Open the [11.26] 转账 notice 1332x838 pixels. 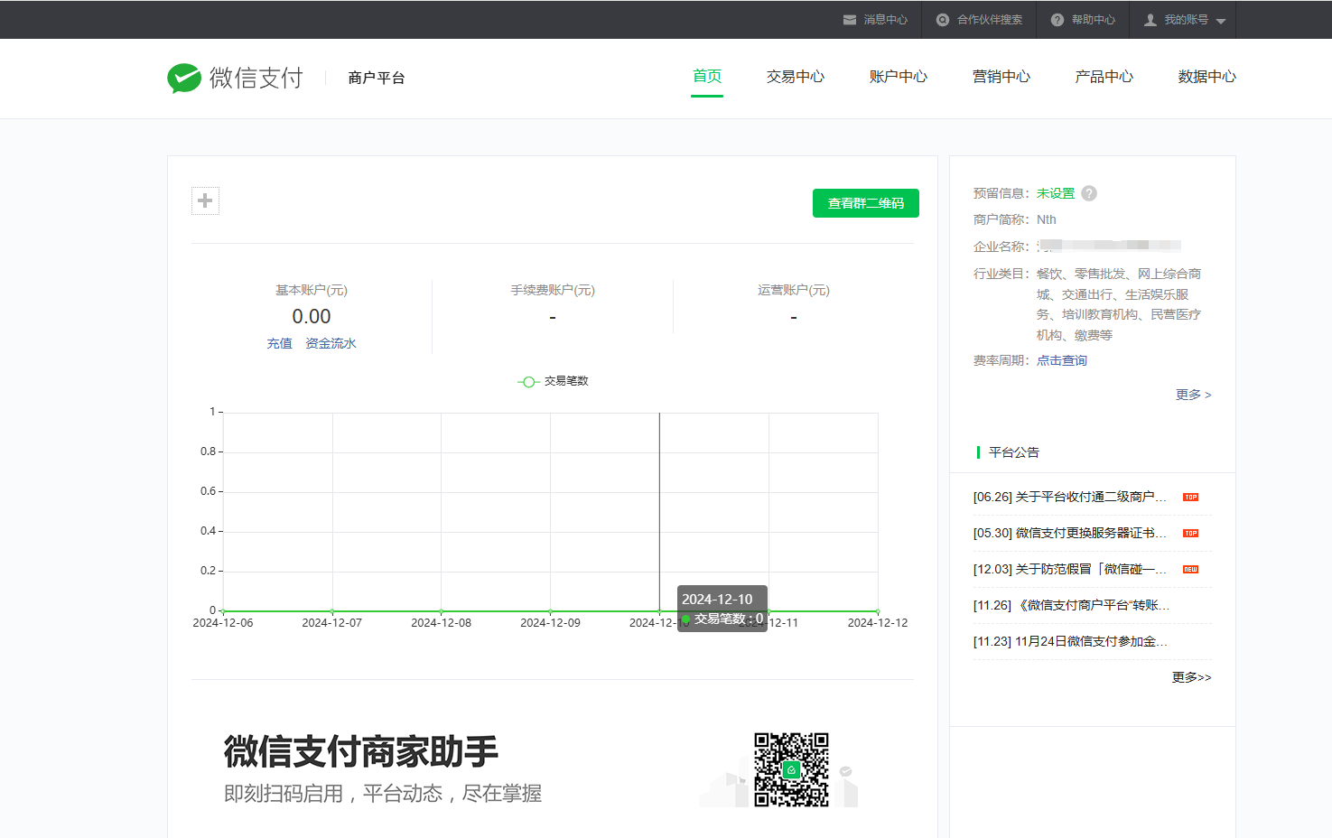click(1072, 606)
